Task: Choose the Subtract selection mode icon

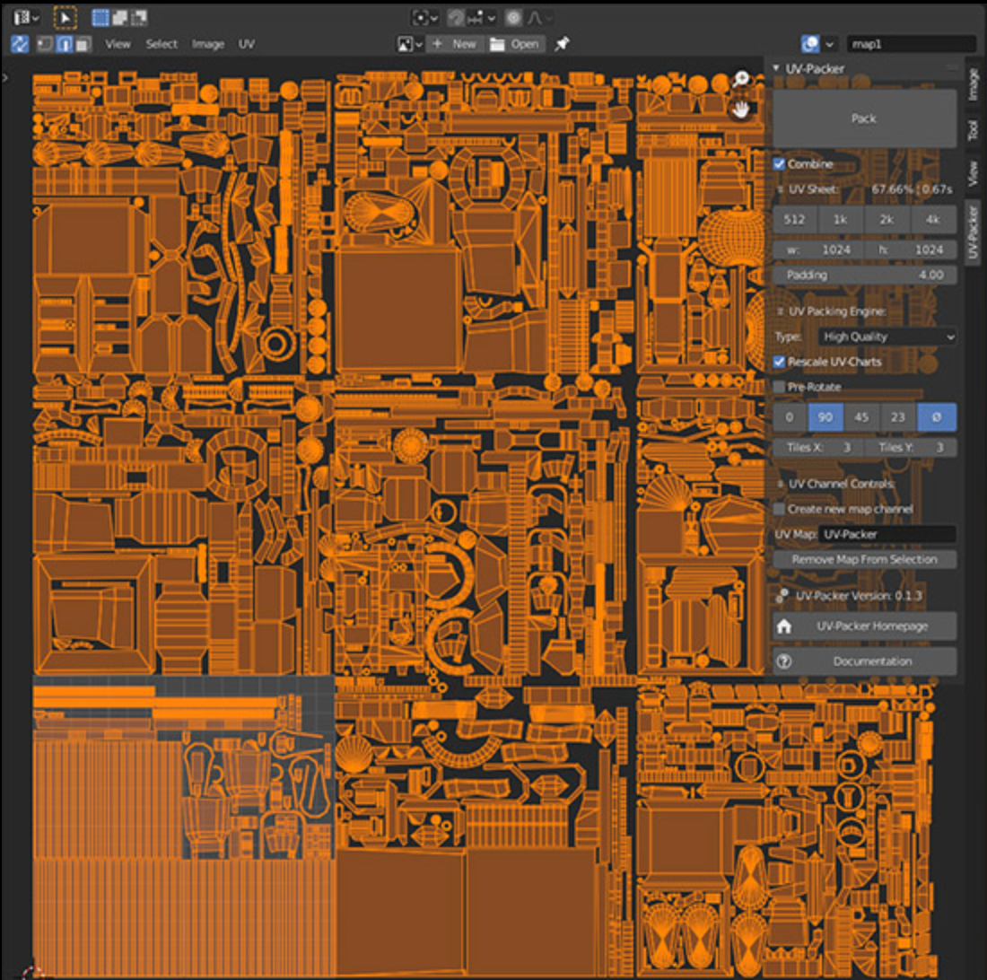Action: pos(138,18)
